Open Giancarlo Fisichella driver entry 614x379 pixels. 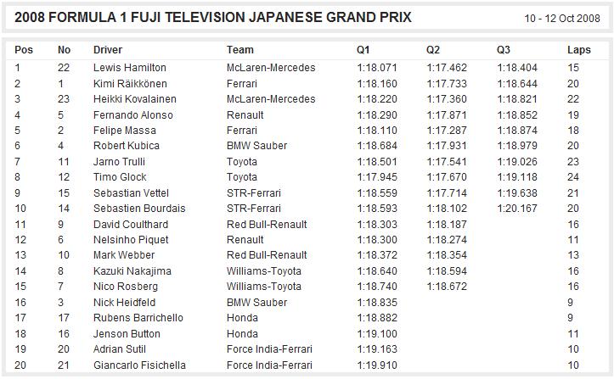pos(139,365)
